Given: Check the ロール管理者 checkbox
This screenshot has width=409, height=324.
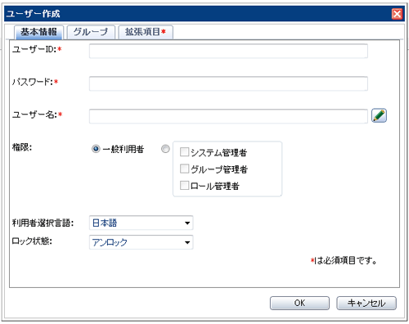Looking at the screenshot, I should (184, 185).
